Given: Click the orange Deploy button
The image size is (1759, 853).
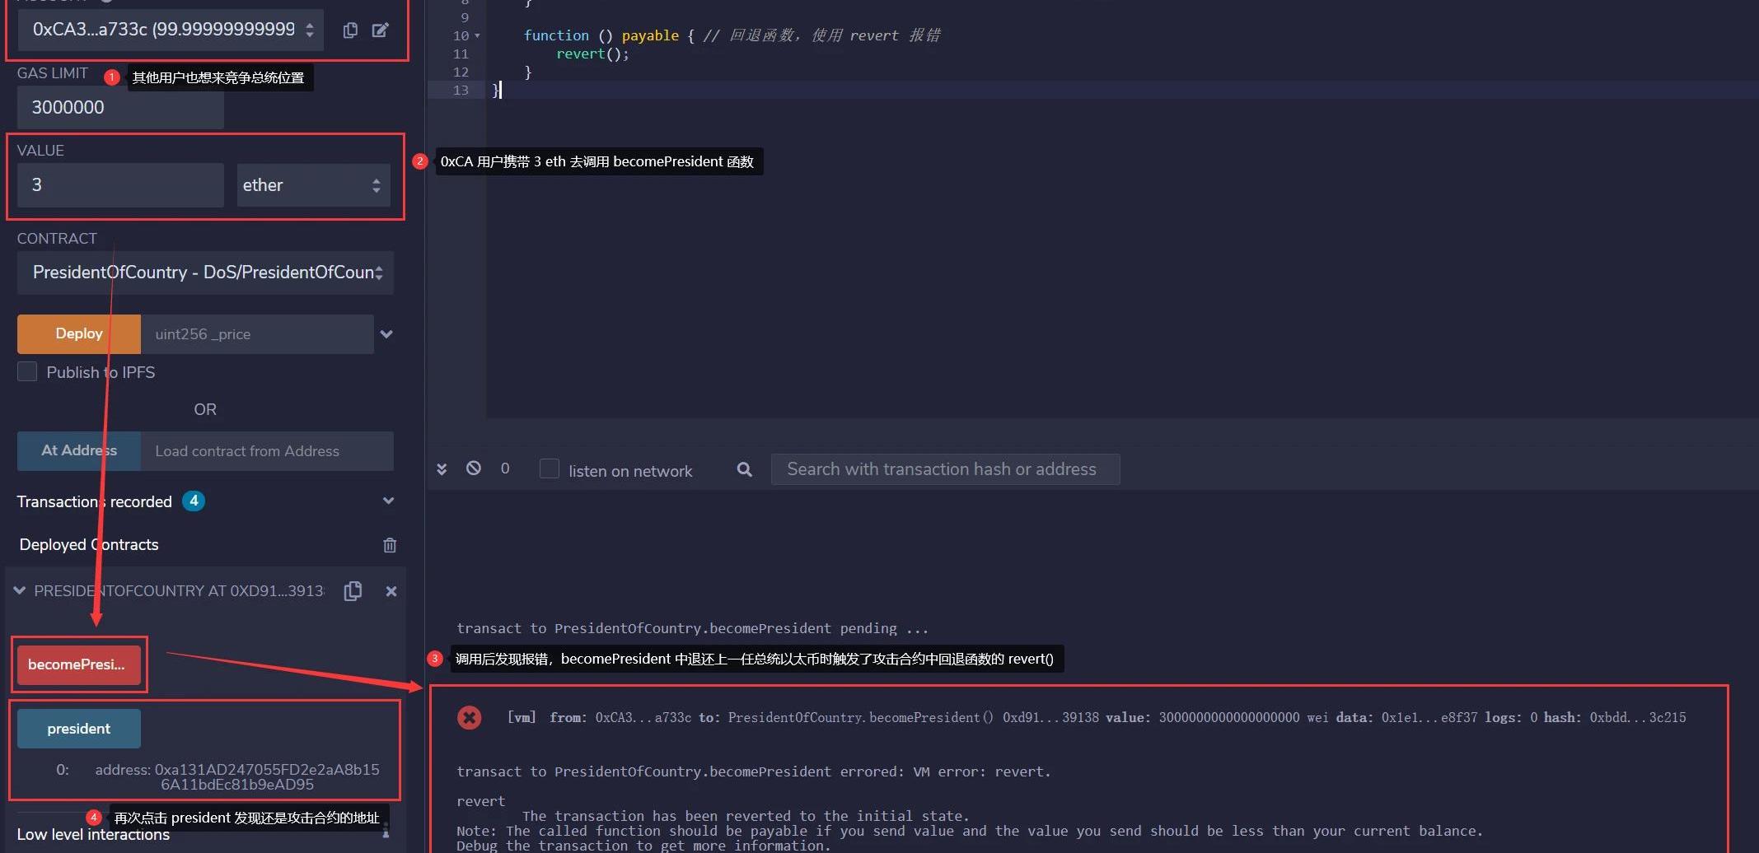Looking at the screenshot, I should [x=79, y=333].
